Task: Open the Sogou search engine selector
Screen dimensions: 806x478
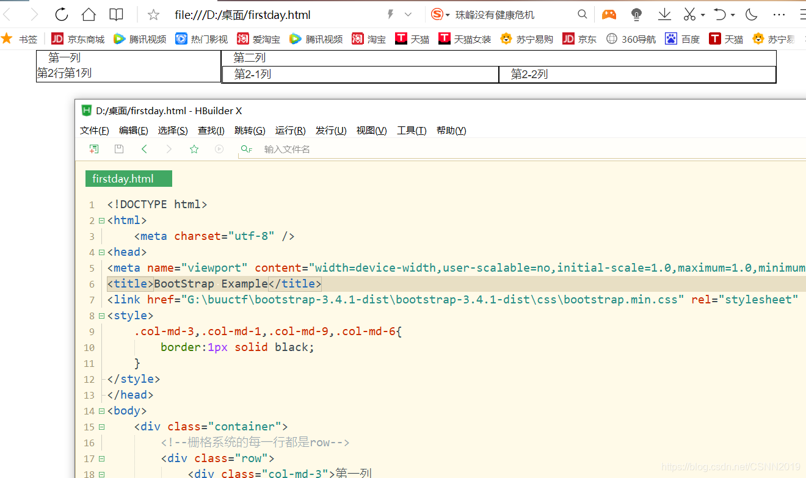Action: 440,15
